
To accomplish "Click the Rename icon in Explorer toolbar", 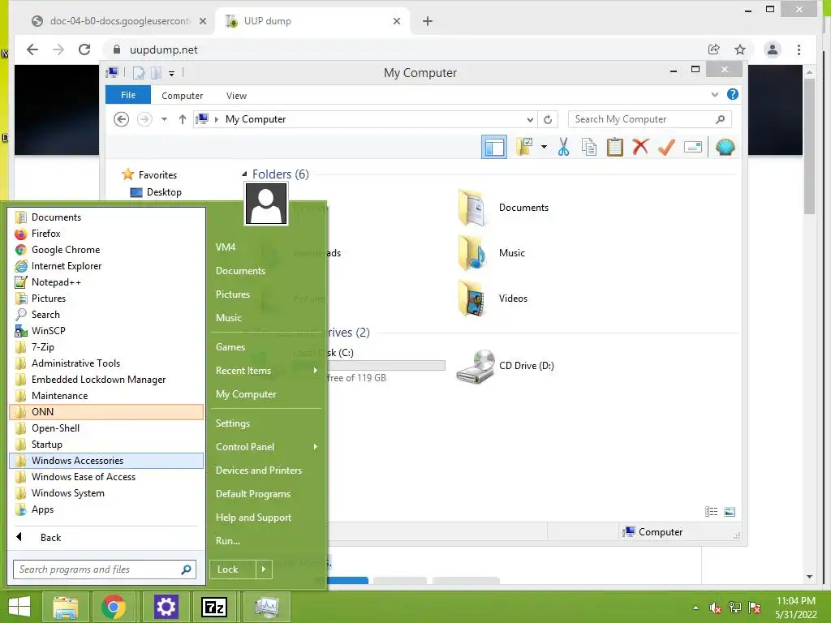I will coord(693,147).
